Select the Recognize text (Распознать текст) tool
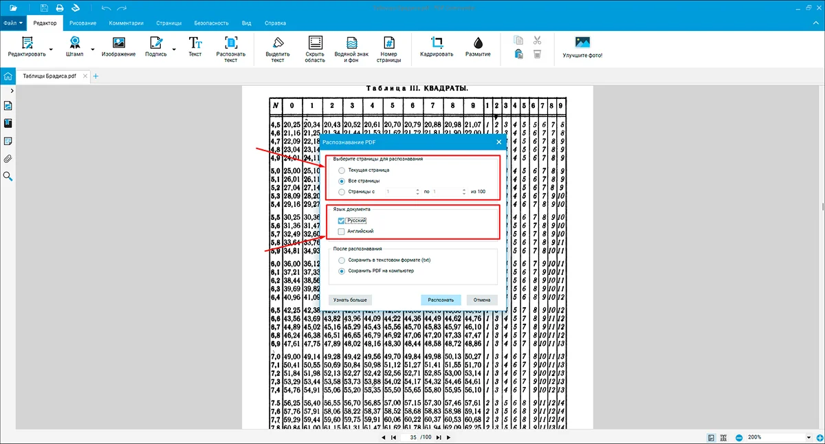This screenshot has height=444, width=825. [x=230, y=43]
